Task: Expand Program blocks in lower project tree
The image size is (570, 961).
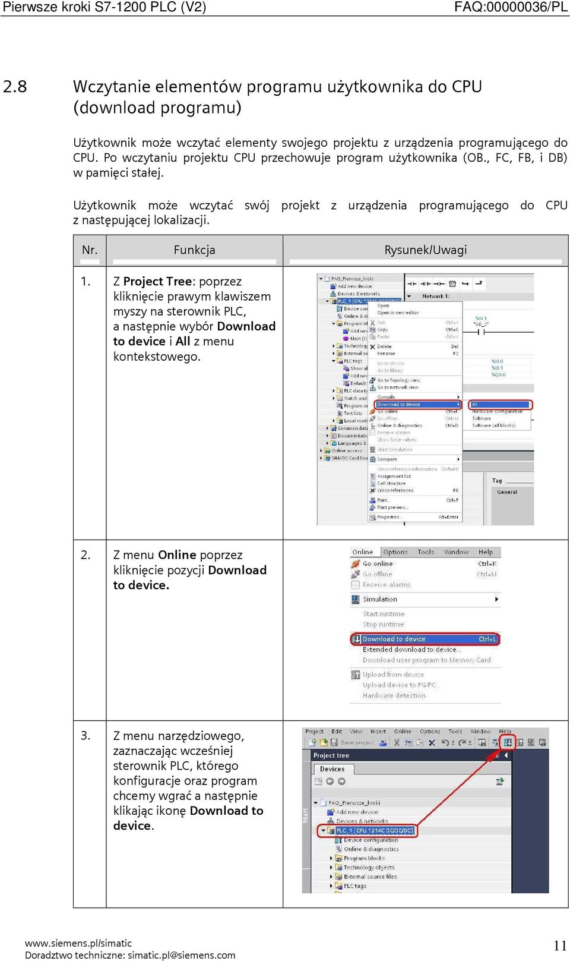Action: pyautogui.click(x=331, y=858)
